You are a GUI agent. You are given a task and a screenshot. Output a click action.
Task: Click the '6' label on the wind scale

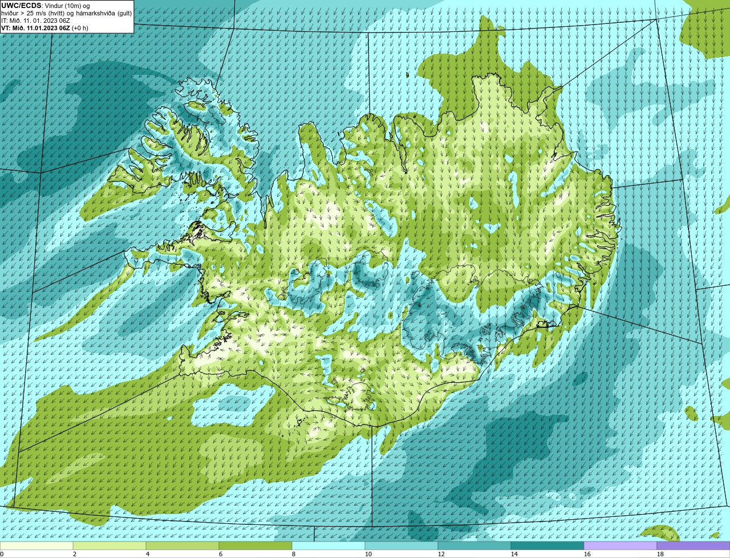tap(221, 554)
